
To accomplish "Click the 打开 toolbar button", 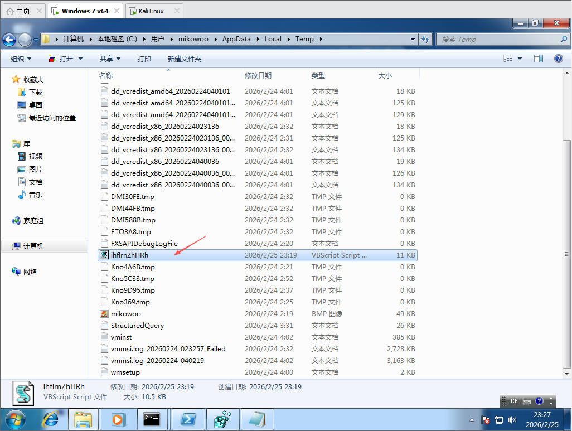I will pos(61,59).
